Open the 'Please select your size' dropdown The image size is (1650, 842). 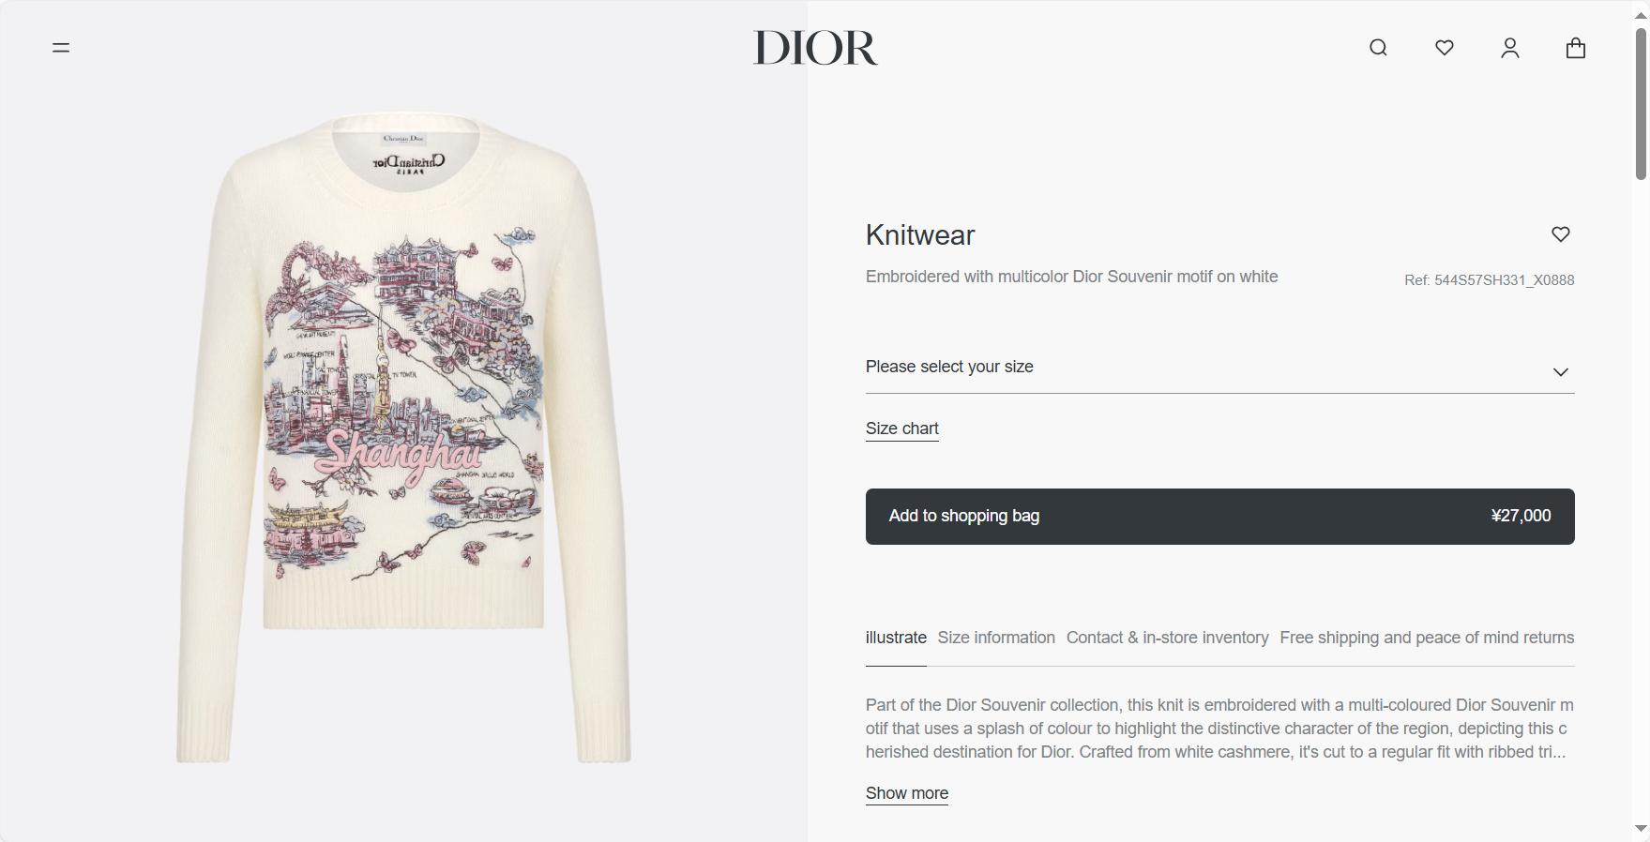click(1219, 368)
